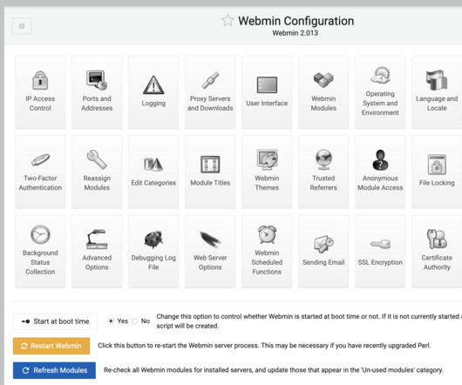Click the Refresh Modules button
Screen dimensions: 462x385
coord(54,370)
